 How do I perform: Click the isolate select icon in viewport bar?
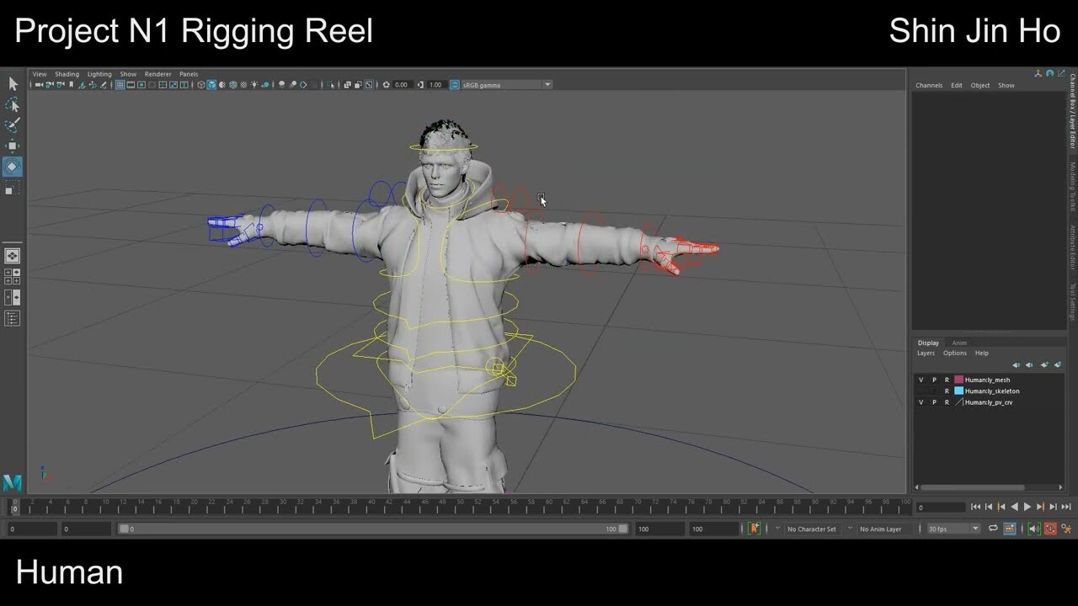point(332,84)
